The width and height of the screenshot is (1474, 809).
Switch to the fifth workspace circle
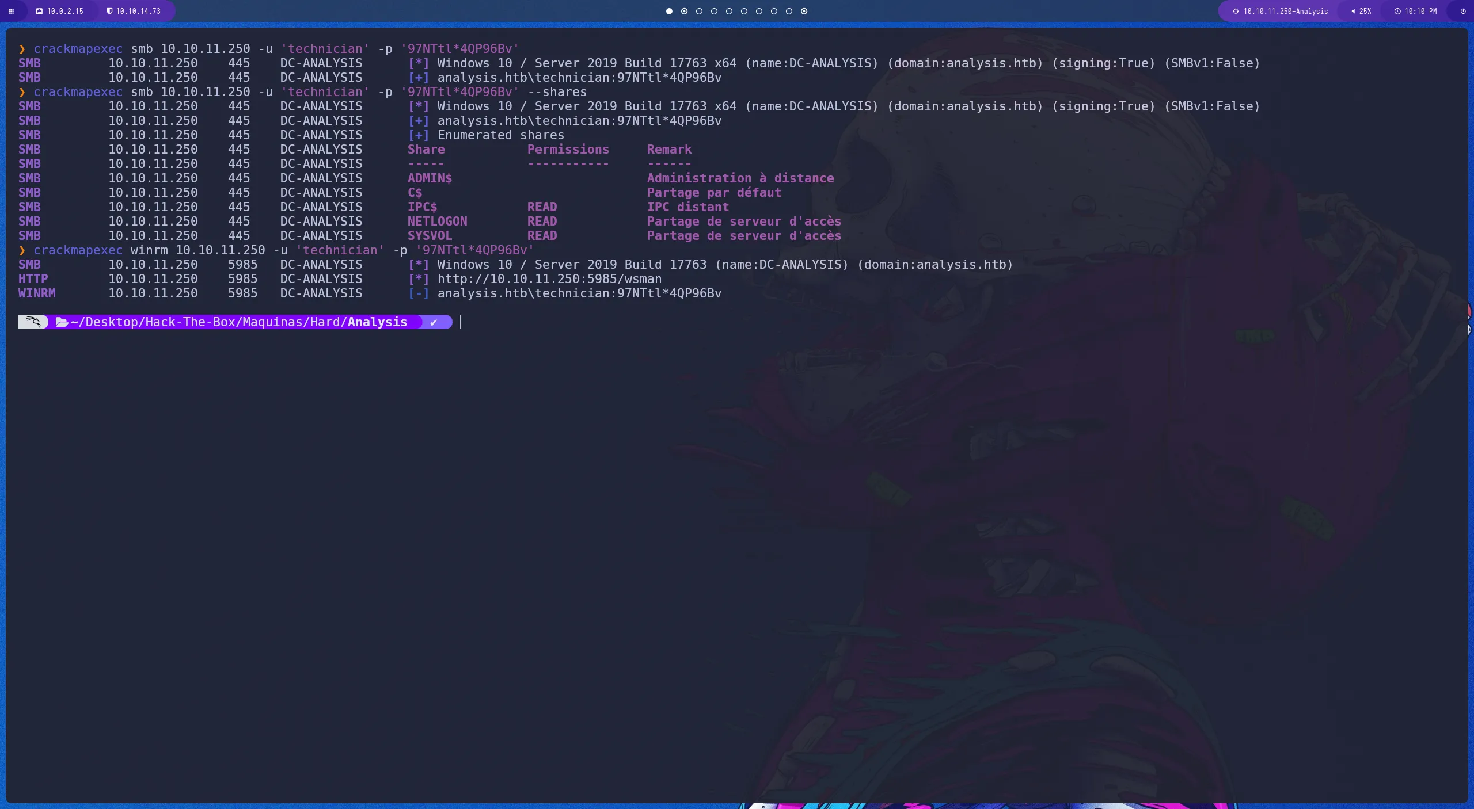click(x=729, y=11)
